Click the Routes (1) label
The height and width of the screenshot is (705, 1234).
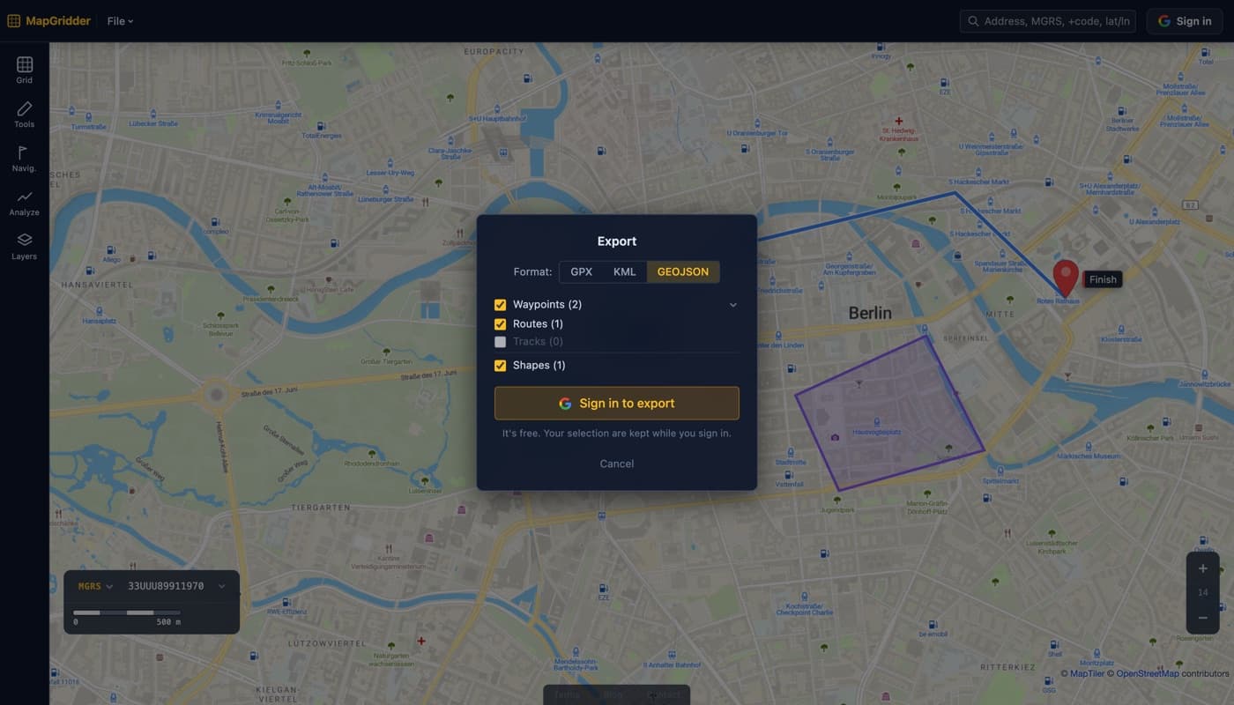[x=538, y=324]
